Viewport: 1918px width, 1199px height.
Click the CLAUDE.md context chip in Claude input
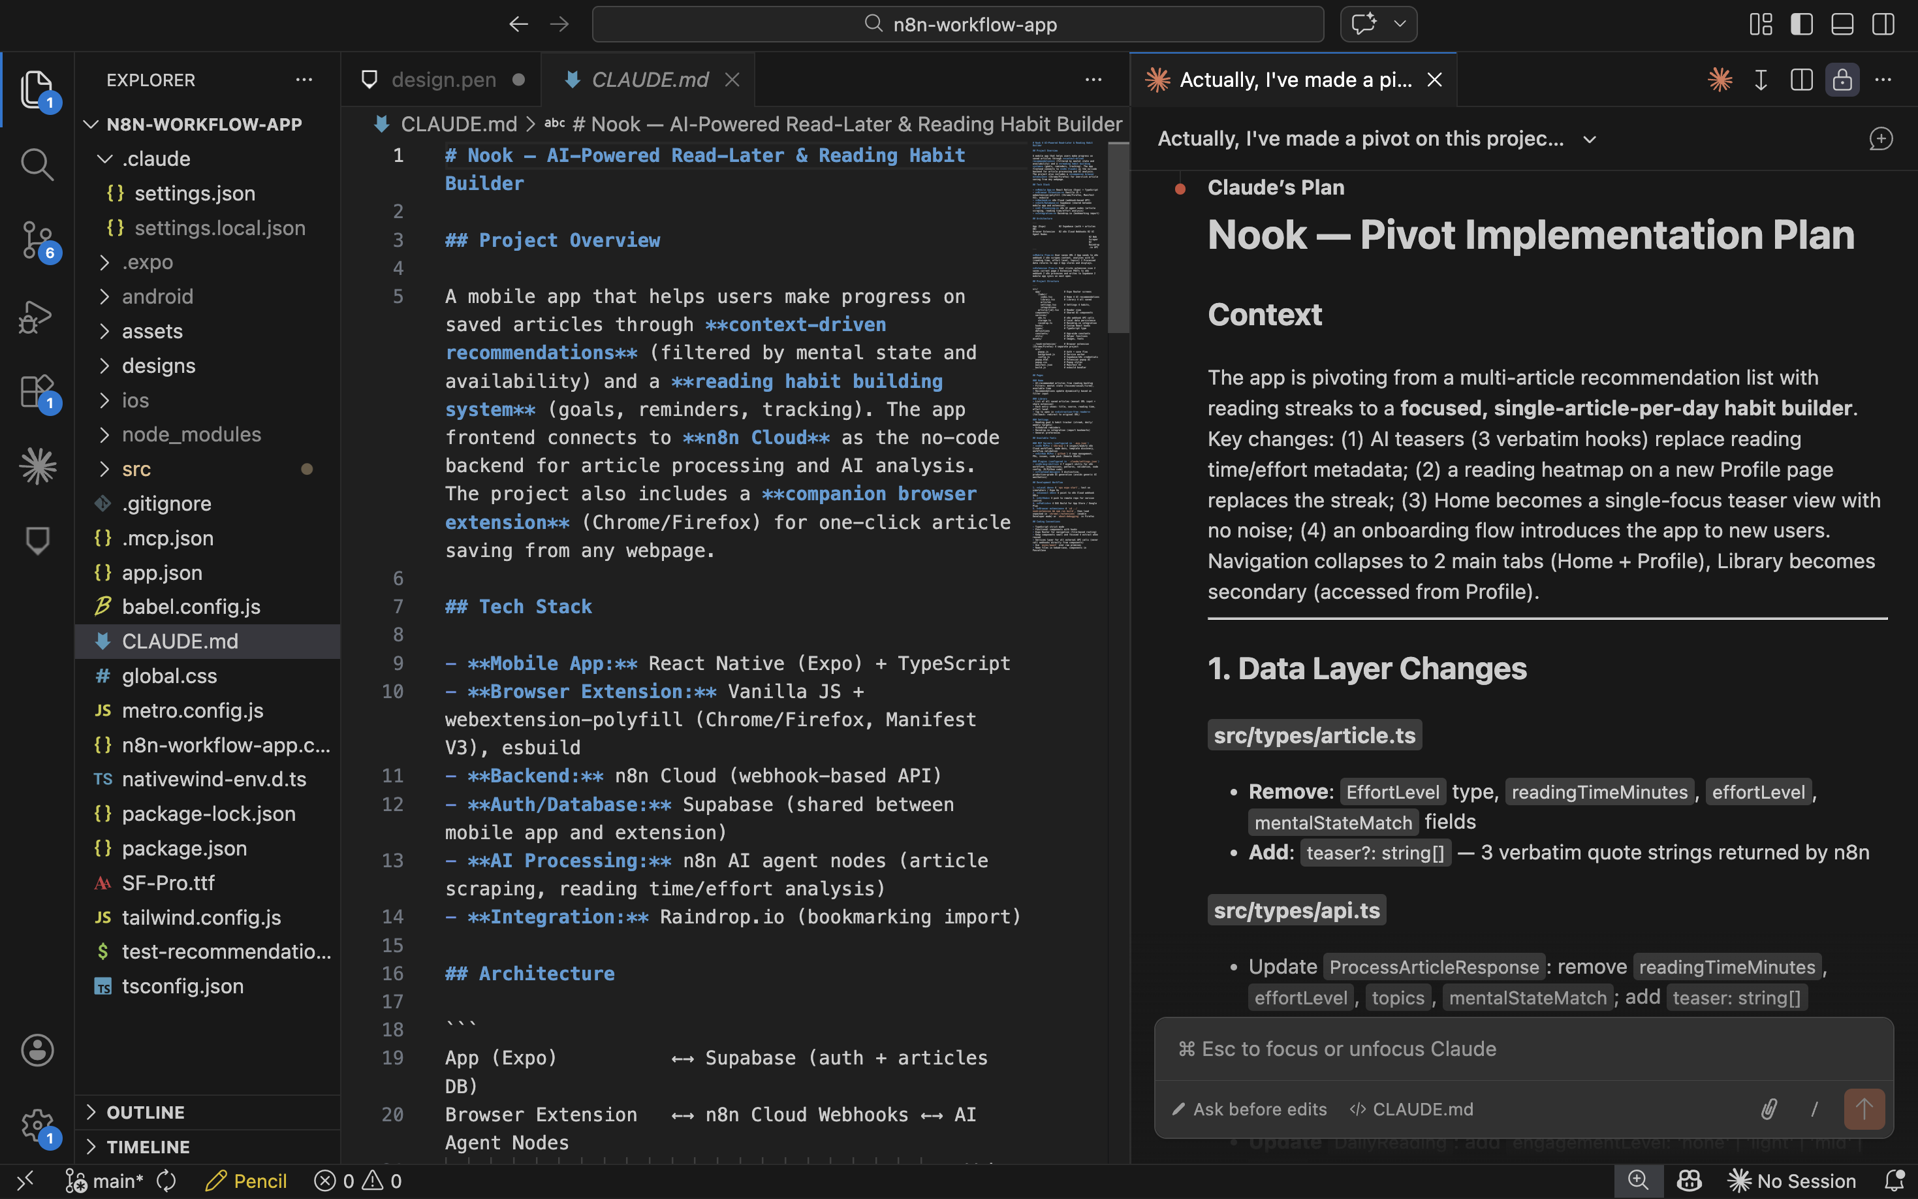point(1411,1110)
